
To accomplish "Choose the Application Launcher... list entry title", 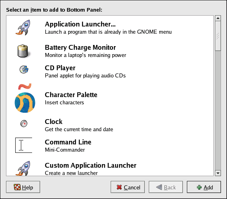I will 80,24.
